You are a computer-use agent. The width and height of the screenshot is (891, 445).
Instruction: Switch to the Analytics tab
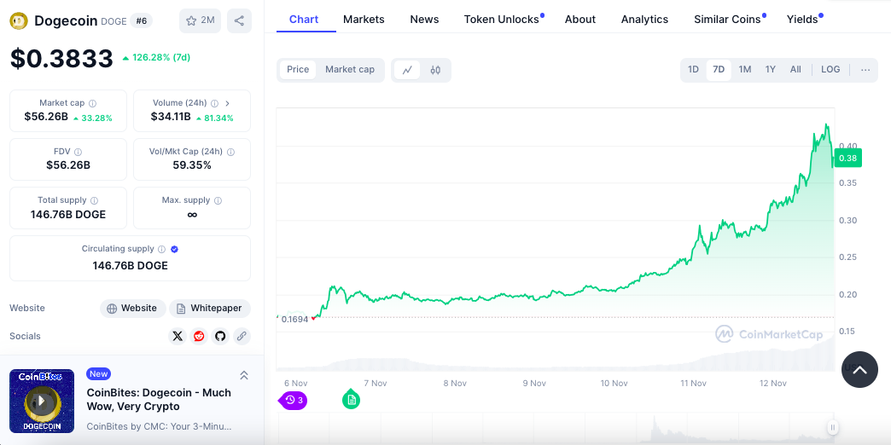644,20
